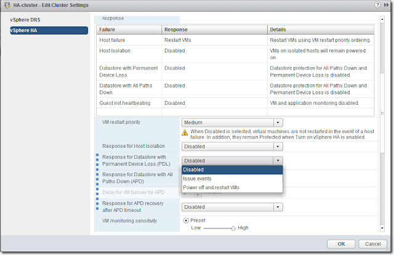
Task: Click the High label of sensitivity slider
Action: pos(243,228)
